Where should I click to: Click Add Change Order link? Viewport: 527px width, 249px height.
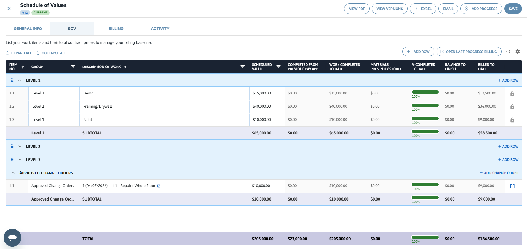click(x=499, y=173)
